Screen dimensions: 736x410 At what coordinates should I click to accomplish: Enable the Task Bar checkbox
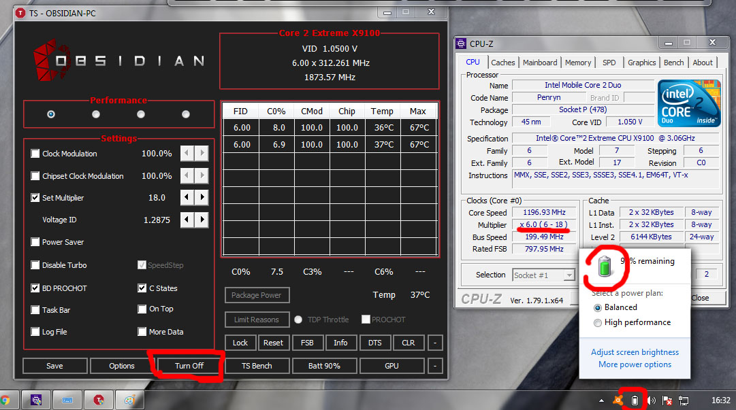coord(35,310)
